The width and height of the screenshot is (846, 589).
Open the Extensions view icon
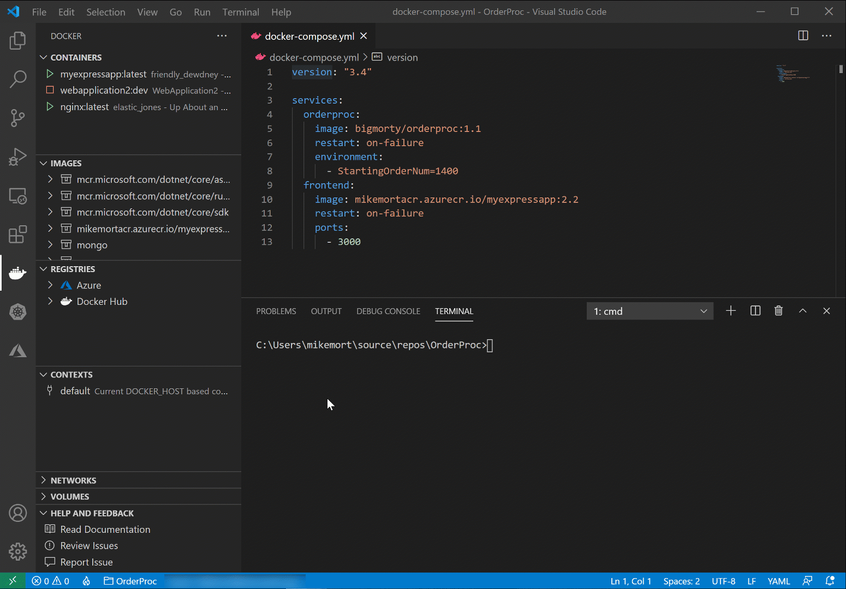click(17, 234)
